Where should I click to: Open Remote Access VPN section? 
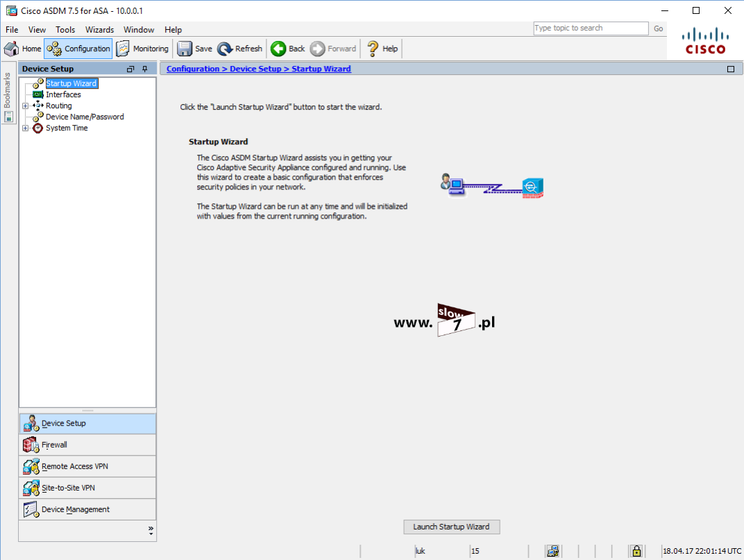87,466
